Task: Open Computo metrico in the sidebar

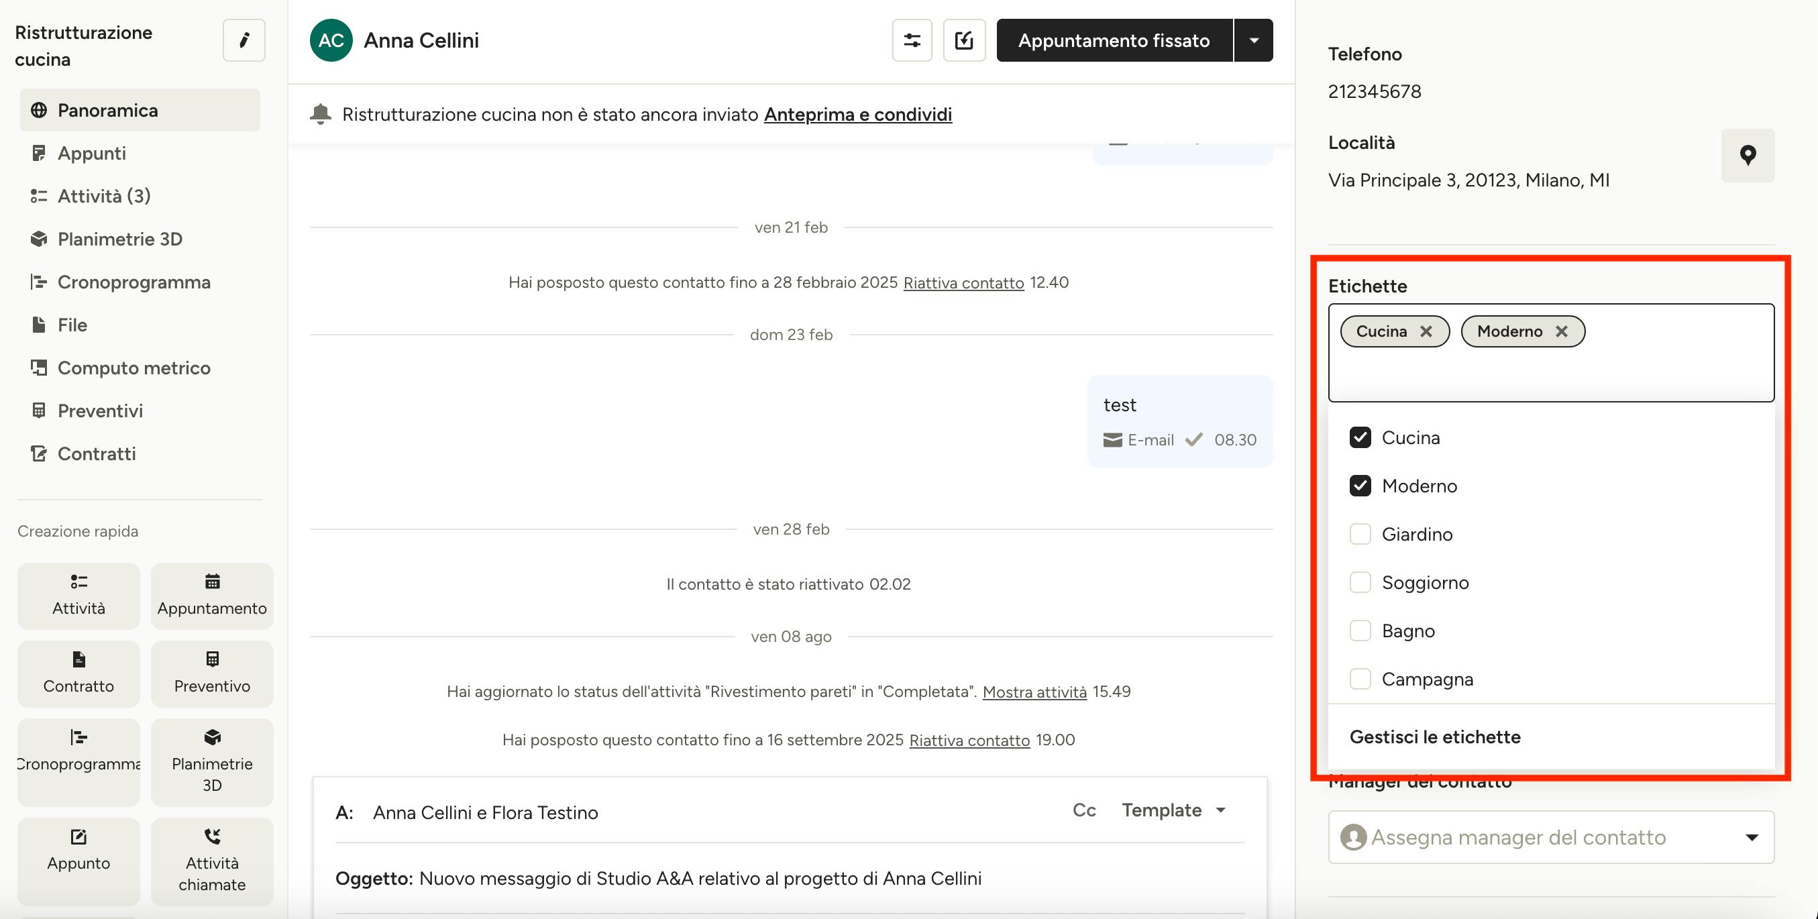Action: pyautogui.click(x=140, y=368)
